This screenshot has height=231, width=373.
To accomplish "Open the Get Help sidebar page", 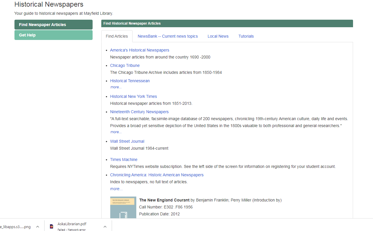I will point(54,35).
